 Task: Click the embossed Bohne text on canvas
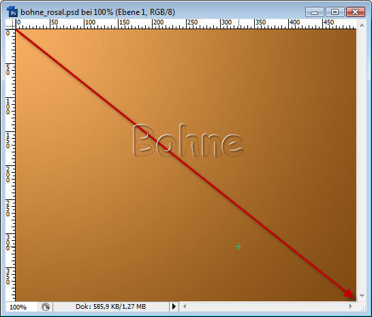pyautogui.click(x=188, y=141)
